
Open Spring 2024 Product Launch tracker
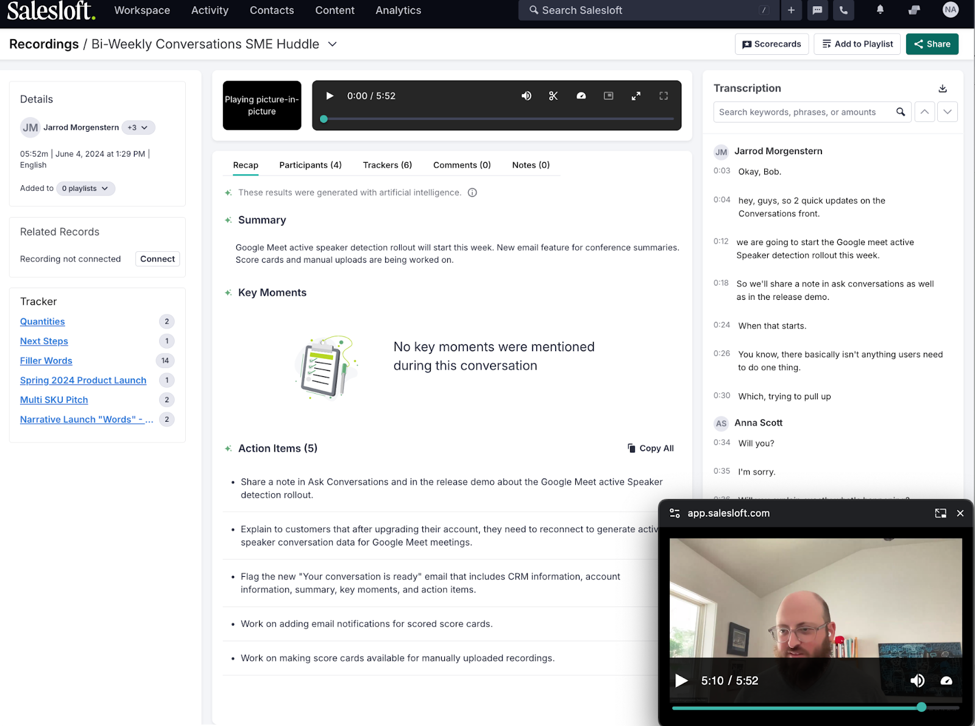pos(83,380)
